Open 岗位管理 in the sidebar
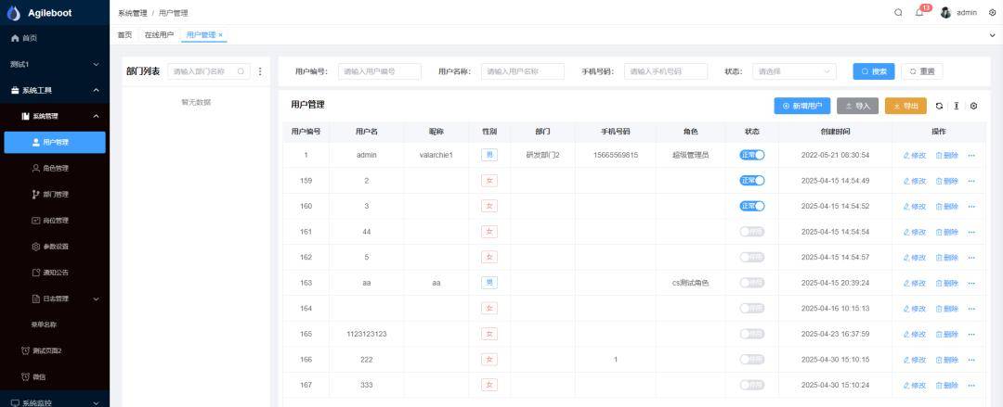The image size is (1003, 407). (x=55, y=221)
